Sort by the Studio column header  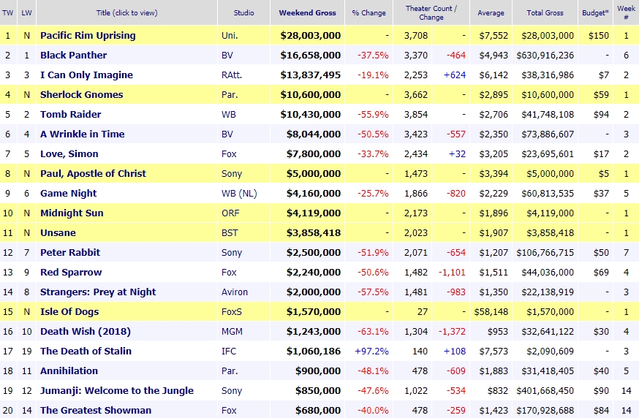pyautogui.click(x=243, y=12)
